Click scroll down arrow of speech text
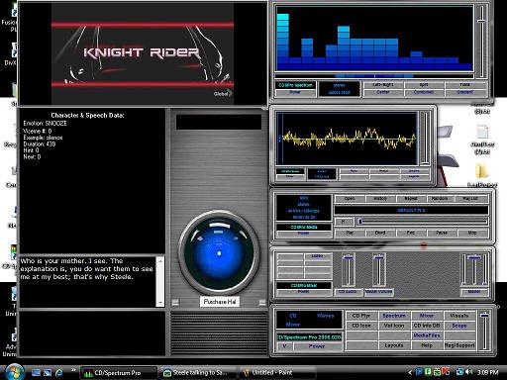 [x=160, y=303]
